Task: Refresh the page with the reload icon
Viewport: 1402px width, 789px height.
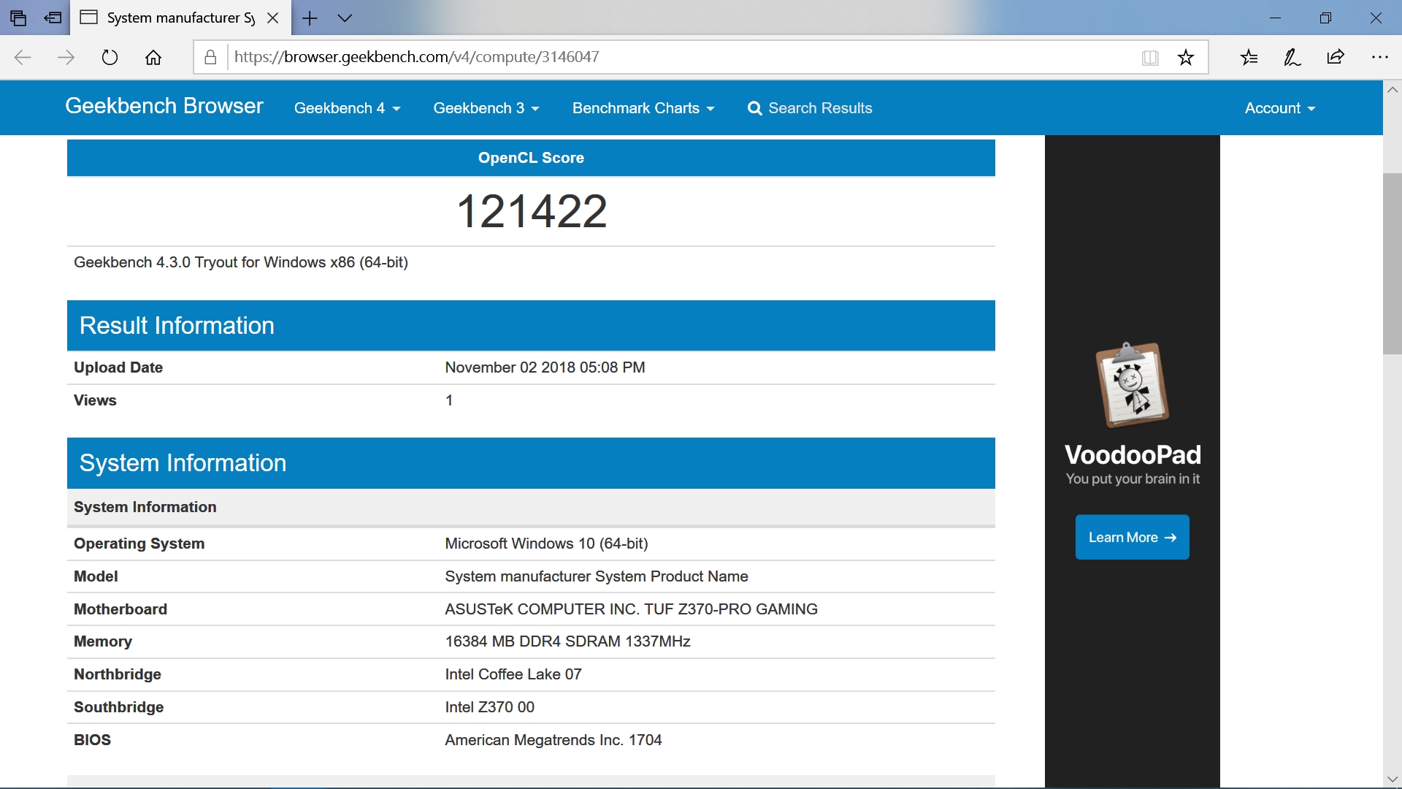Action: [x=110, y=58]
